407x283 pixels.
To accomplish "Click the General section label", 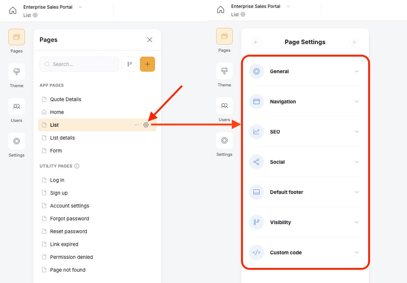I will (x=279, y=71).
